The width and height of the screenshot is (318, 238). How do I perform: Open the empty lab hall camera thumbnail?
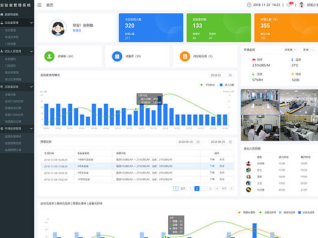pyautogui.click(x=261, y=102)
